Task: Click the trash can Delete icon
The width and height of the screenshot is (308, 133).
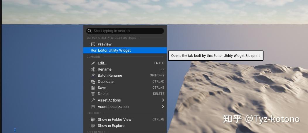Action: (x=93, y=94)
